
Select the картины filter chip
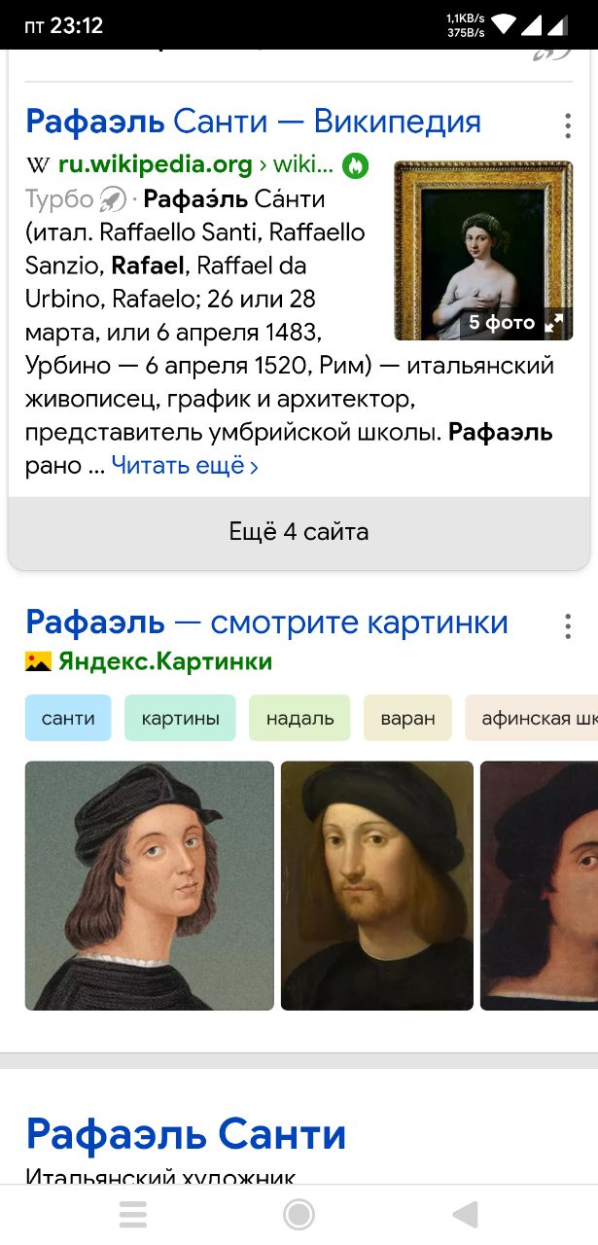coord(180,719)
